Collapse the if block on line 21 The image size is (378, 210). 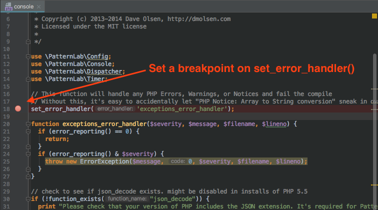(27, 131)
